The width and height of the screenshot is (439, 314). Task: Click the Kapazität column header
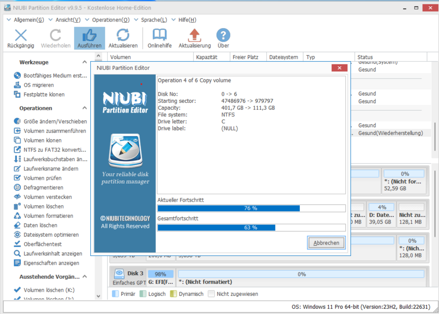207,57
